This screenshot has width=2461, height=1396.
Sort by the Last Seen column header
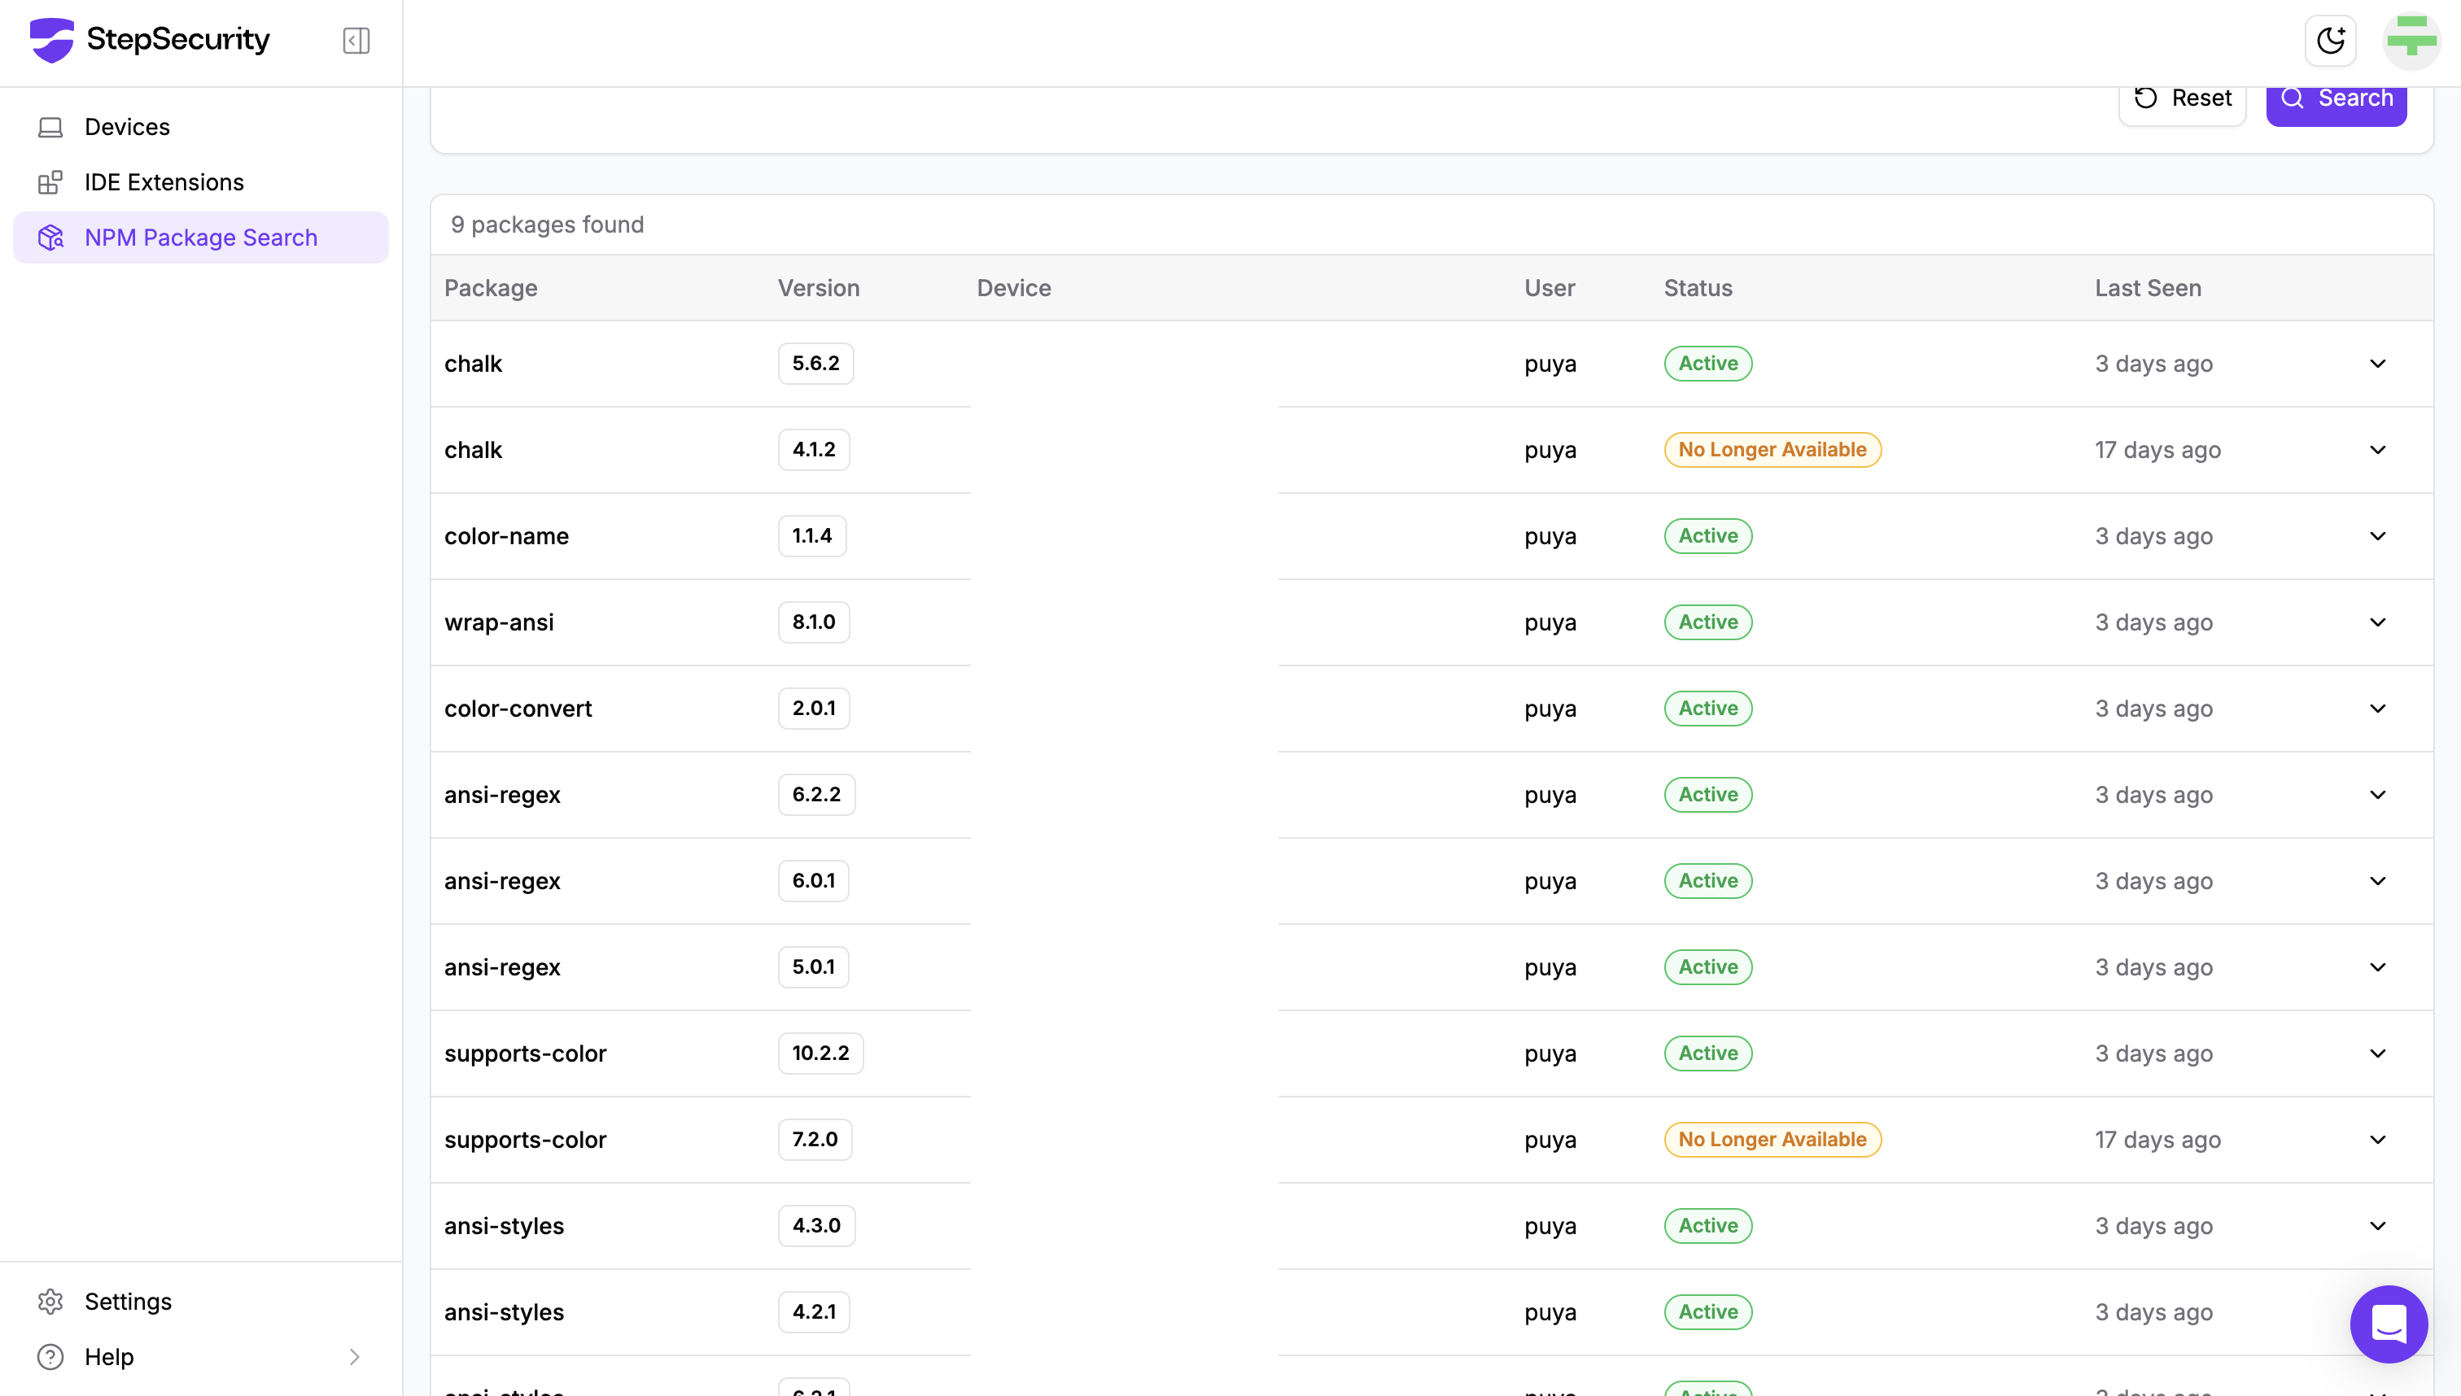2148,288
